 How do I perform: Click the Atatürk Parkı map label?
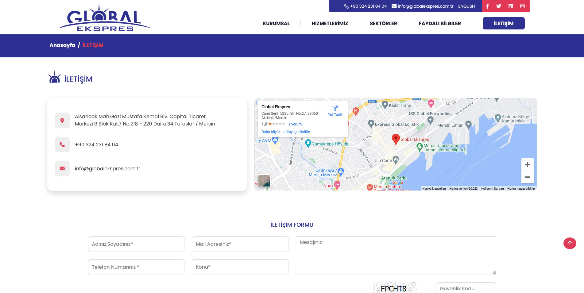coord(394,178)
